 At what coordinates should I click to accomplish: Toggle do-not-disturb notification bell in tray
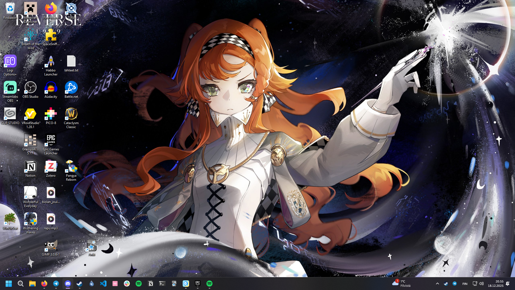coord(507,284)
